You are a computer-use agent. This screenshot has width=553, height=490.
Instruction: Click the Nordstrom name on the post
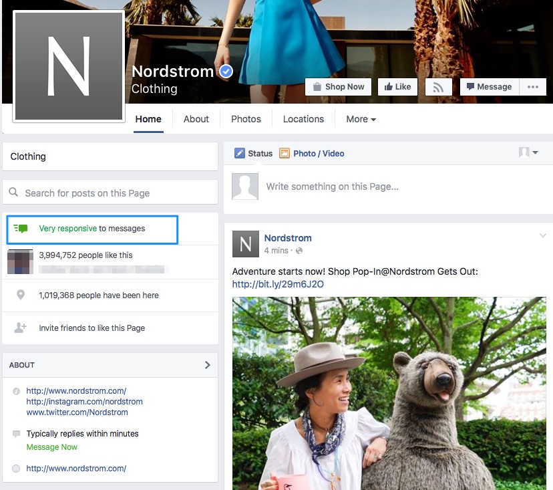(x=288, y=238)
